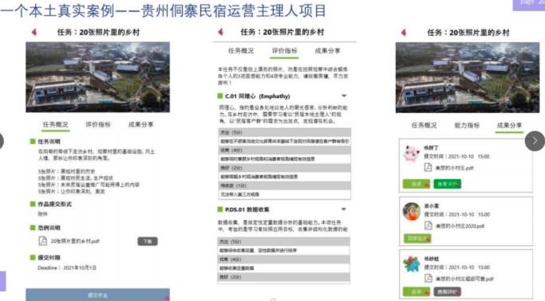Click the PDF icon in first submission card
The height and width of the screenshot is (301, 545).
tap(428, 167)
